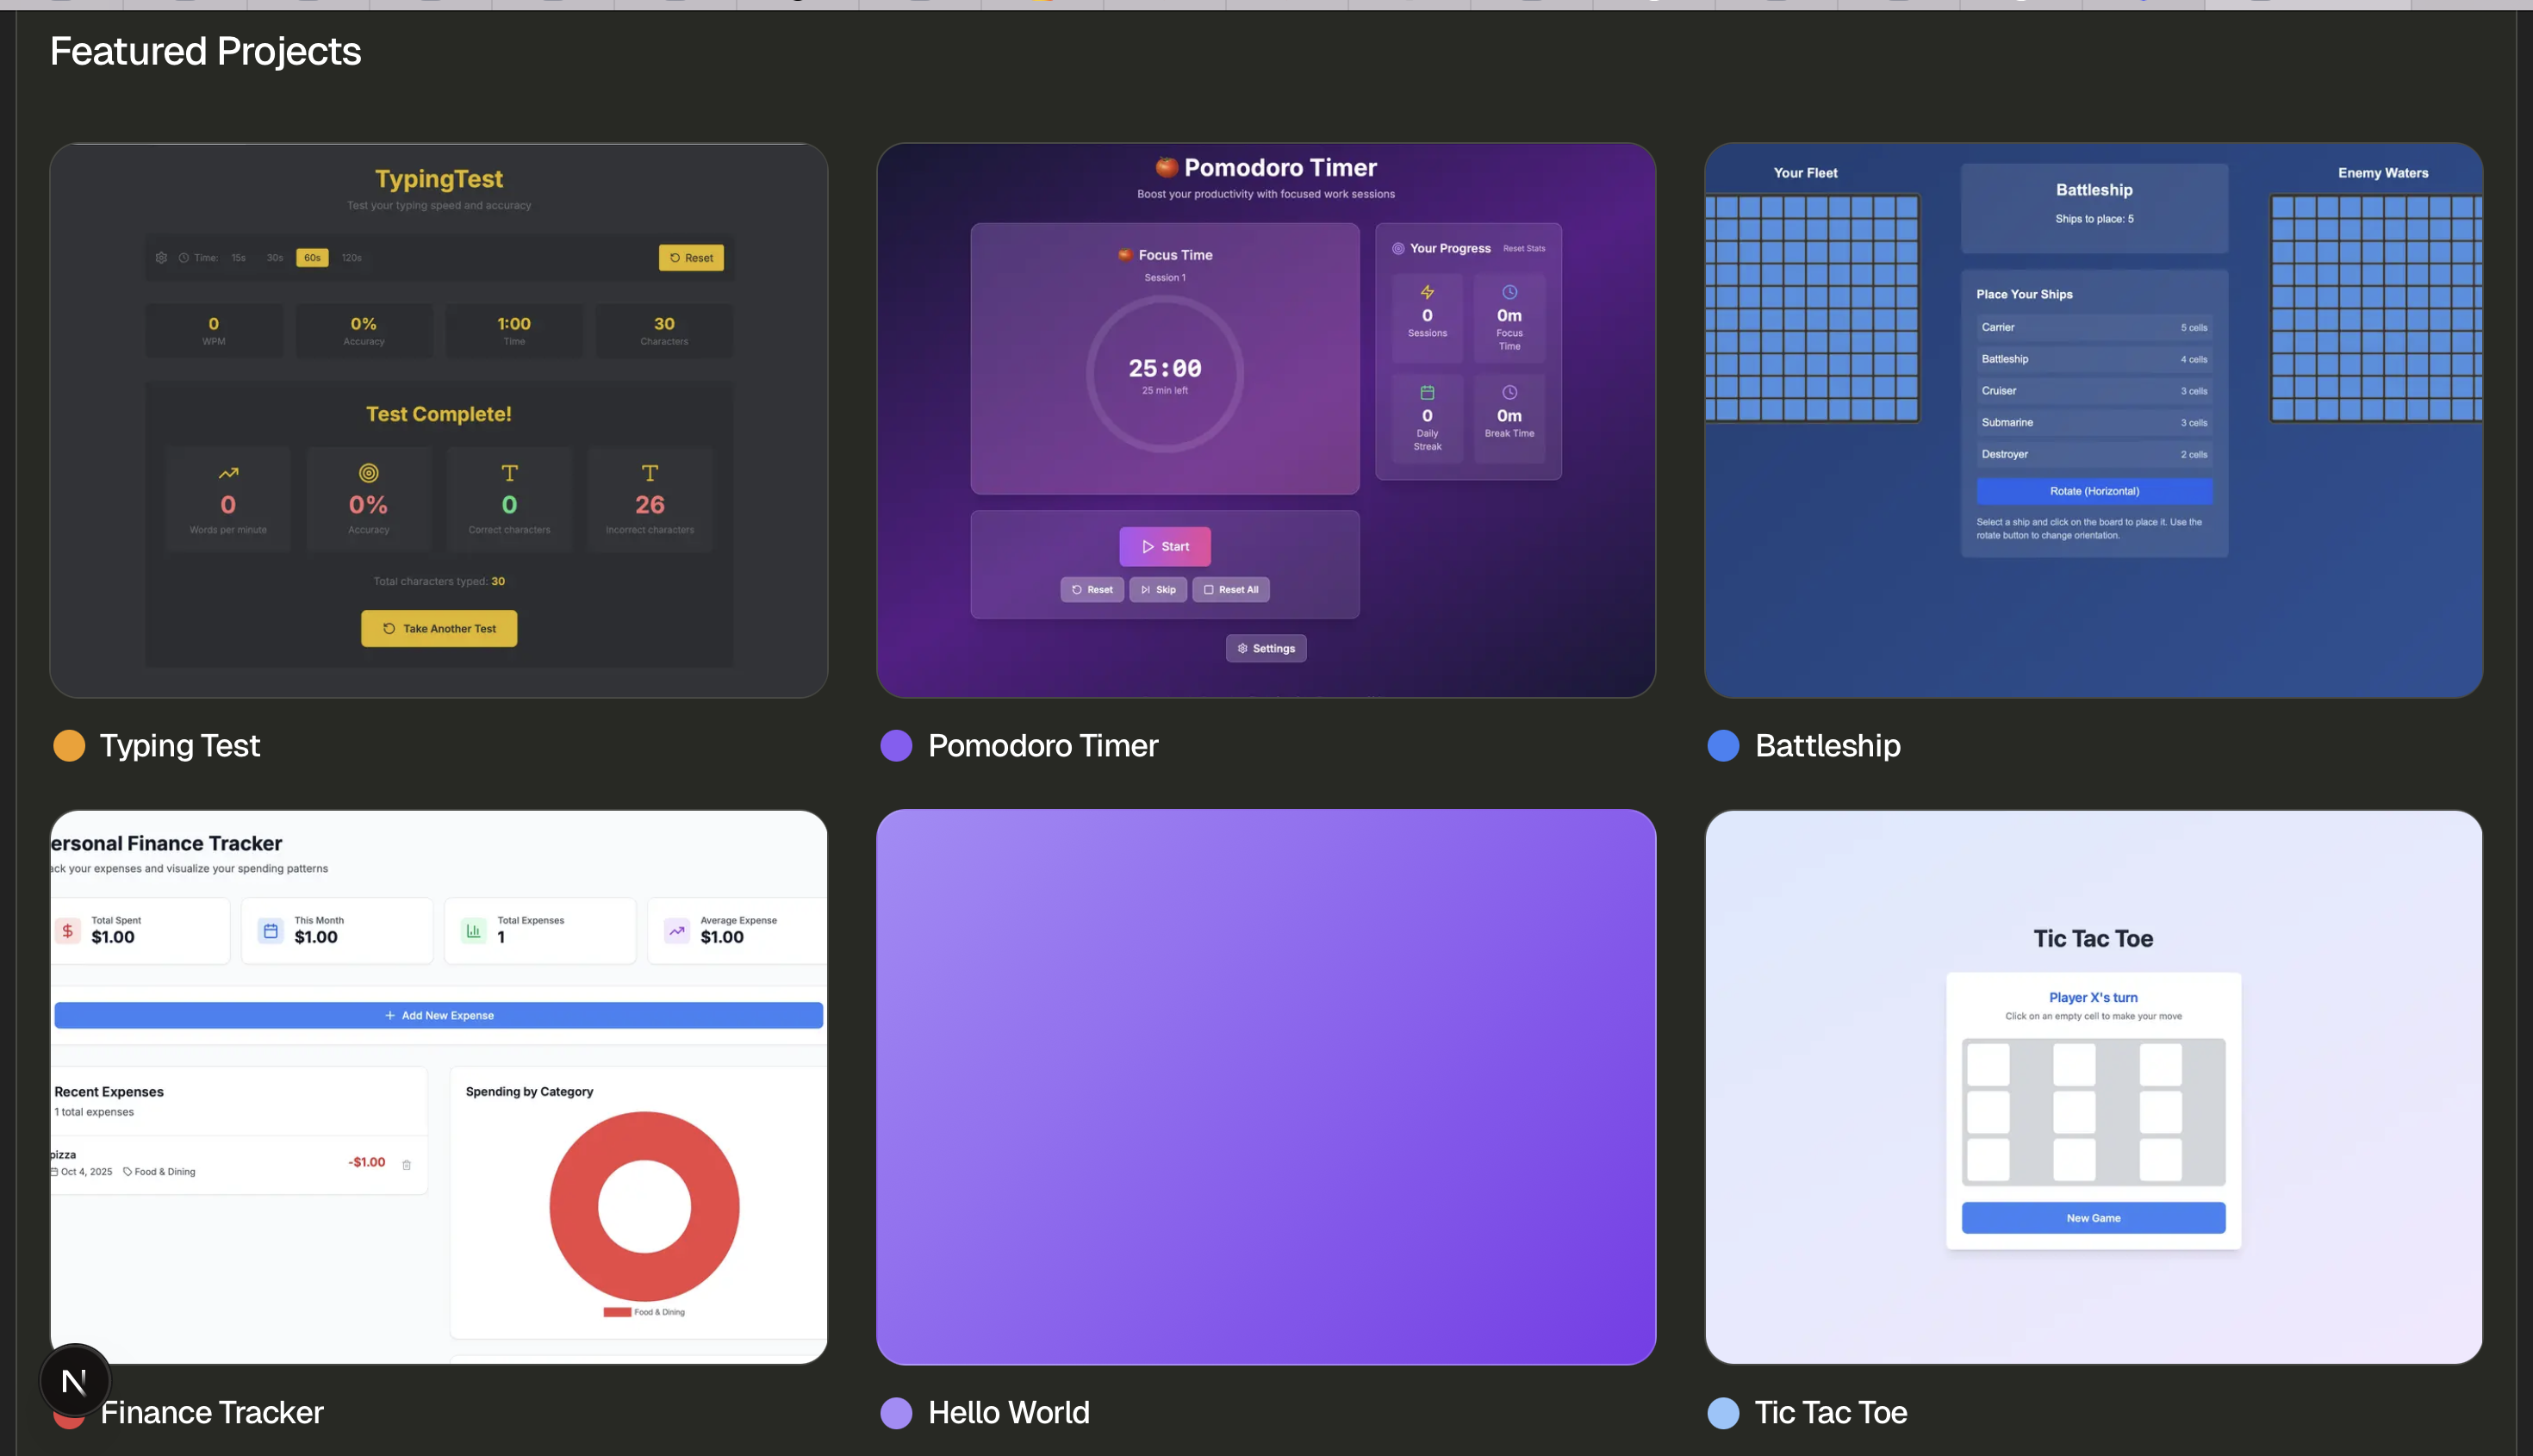Click the orange Typing Test color dot
The width and height of the screenshot is (2533, 1456).
69,746
